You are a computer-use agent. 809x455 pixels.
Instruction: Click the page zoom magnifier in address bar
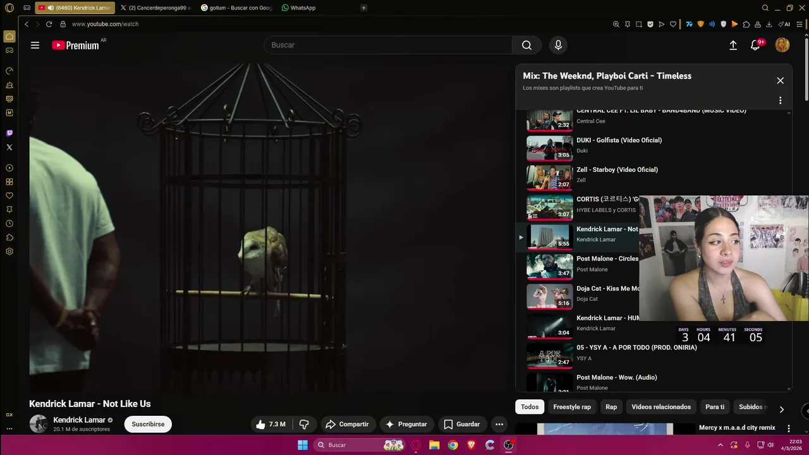click(616, 24)
